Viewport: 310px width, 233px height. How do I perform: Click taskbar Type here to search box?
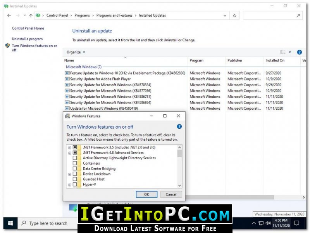47,223
